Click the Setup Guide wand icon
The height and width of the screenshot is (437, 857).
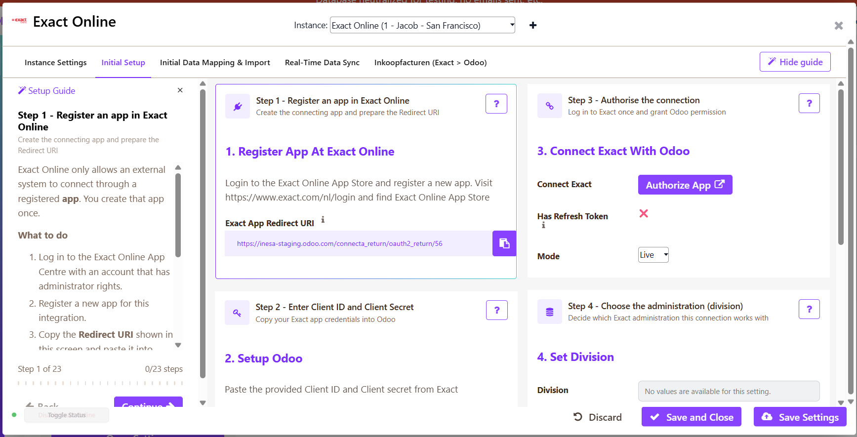(x=22, y=90)
